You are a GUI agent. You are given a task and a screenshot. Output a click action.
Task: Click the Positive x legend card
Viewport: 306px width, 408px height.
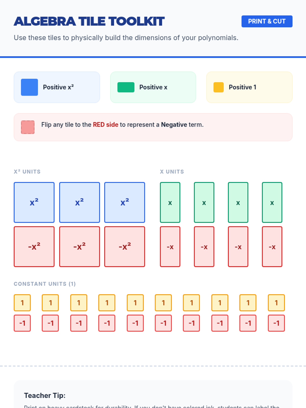click(x=153, y=87)
